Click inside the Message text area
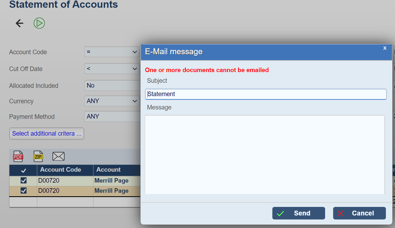This screenshot has width=395, height=228. (265, 155)
